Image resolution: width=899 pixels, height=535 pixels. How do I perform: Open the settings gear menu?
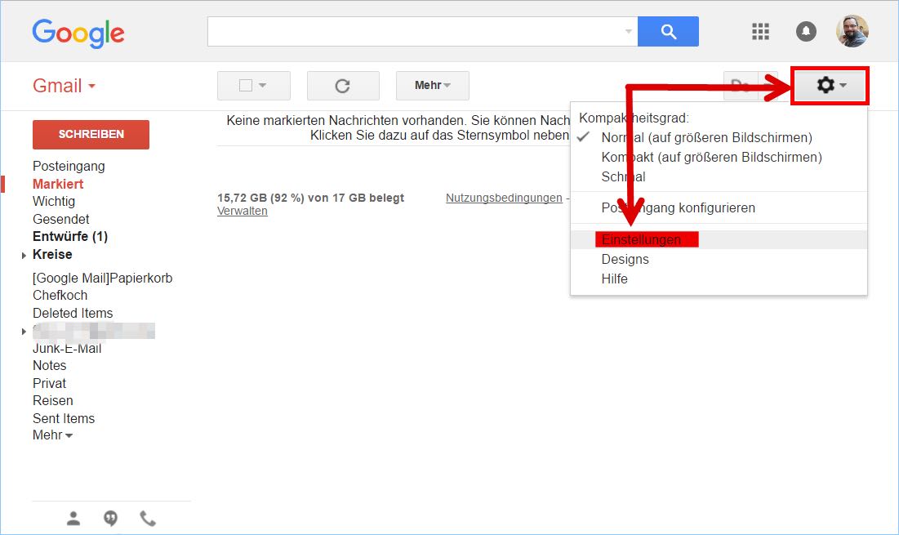pyautogui.click(x=830, y=86)
